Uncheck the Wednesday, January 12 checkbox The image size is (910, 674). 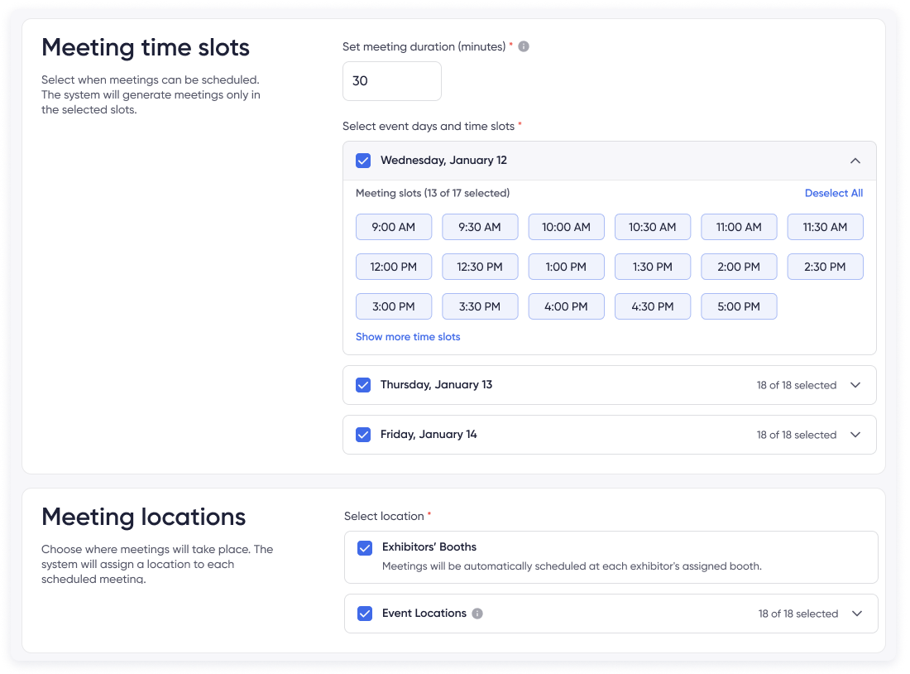click(363, 161)
